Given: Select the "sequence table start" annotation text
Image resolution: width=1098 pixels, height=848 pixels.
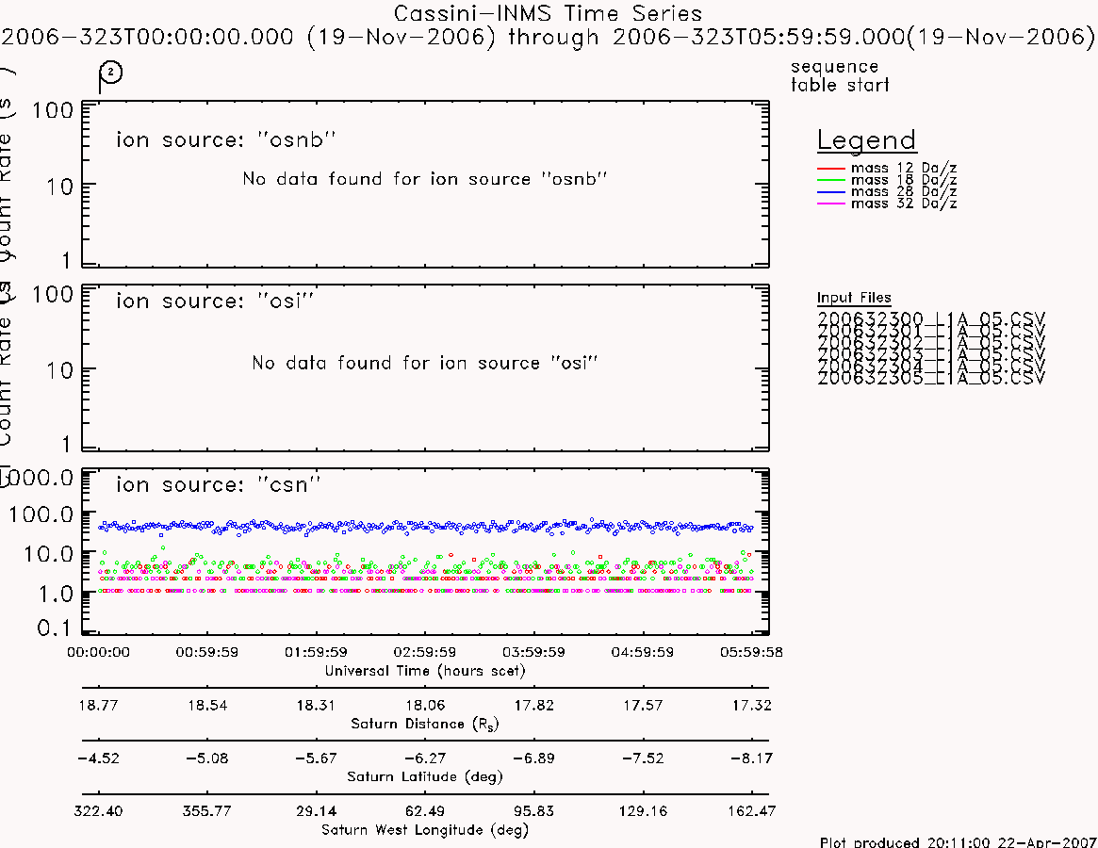Looking at the screenshot, I should coord(840,75).
